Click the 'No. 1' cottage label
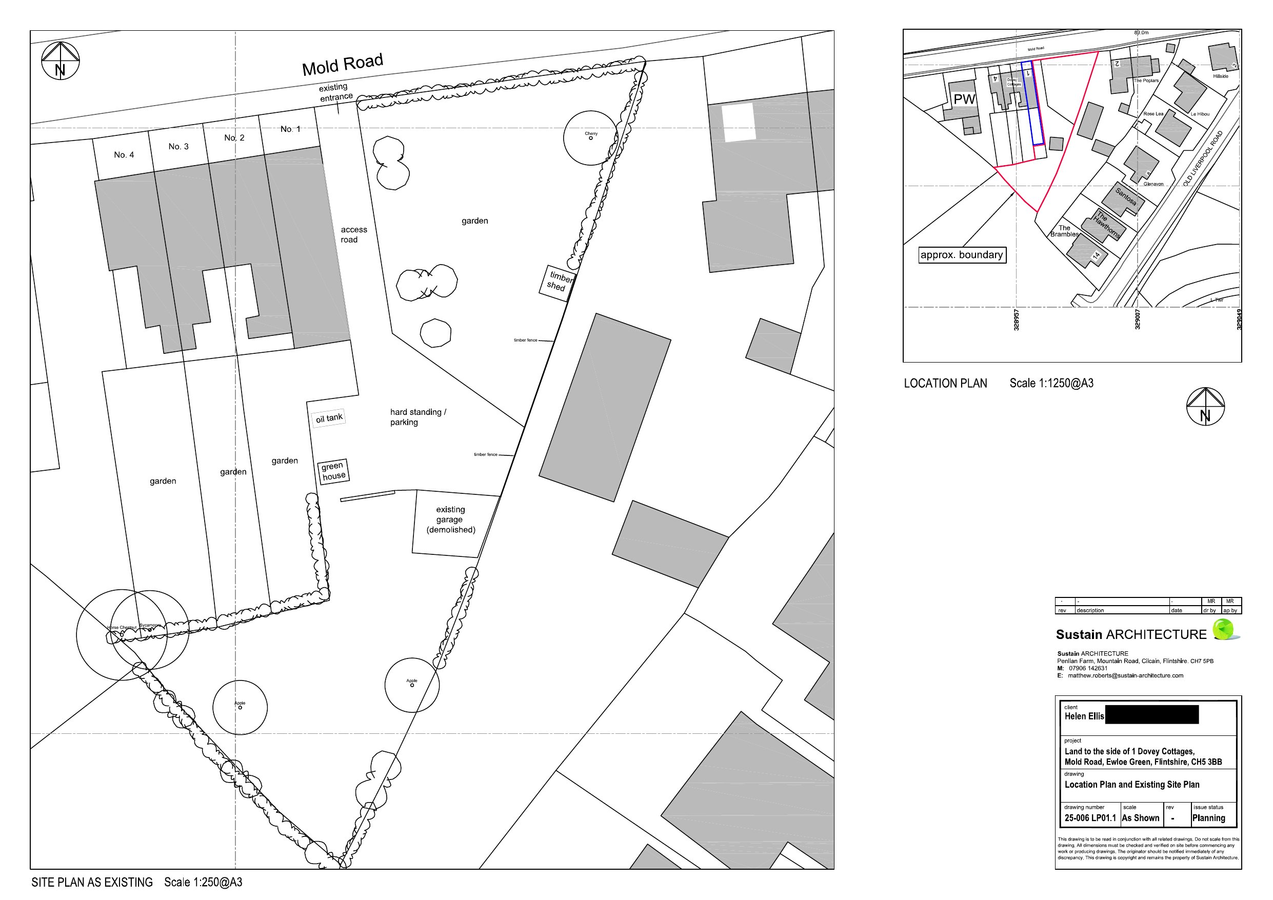The width and height of the screenshot is (1273, 900). tap(290, 129)
